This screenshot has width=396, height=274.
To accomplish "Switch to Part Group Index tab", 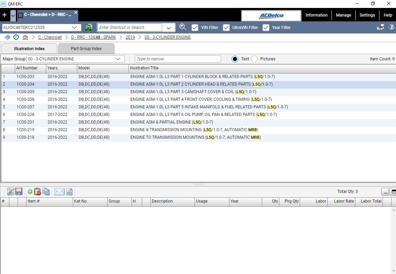I will pos(86,49).
